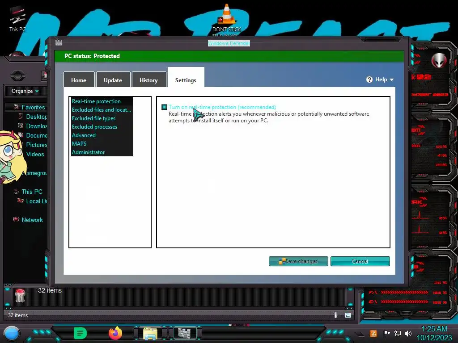Click the volume speaker tray icon
Viewport: 458px width, 343px height.
click(408, 333)
